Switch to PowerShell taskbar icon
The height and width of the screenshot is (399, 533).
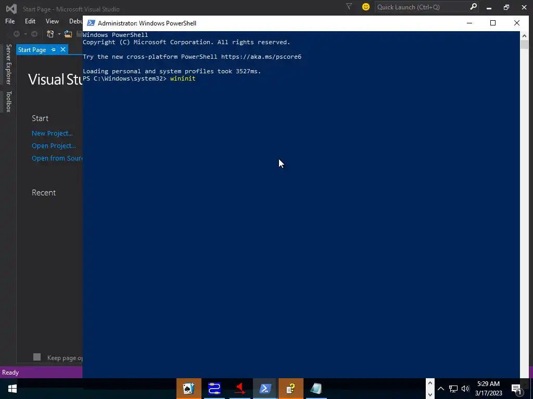265,389
